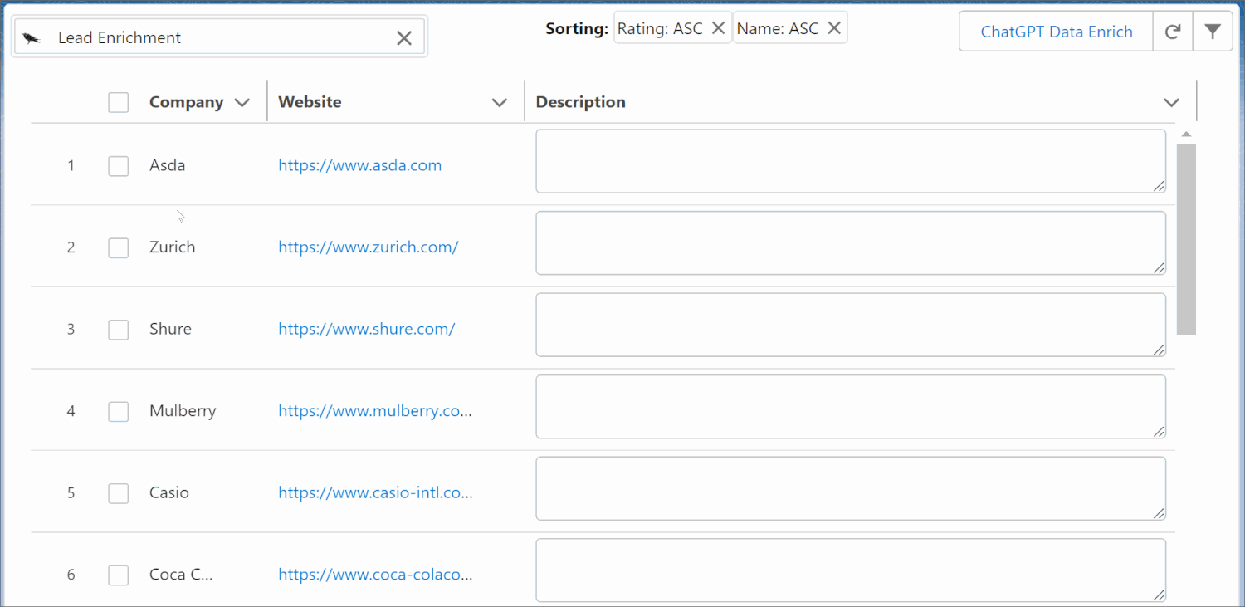Click the scrollbar up arrow
This screenshot has width=1245, height=607.
(x=1186, y=135)
